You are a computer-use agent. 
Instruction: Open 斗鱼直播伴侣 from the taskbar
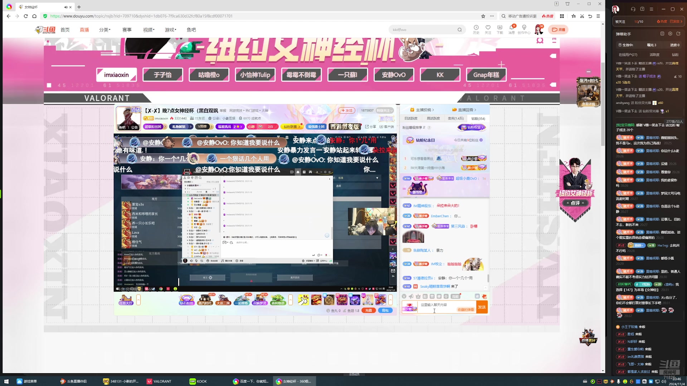coord(73,381)
